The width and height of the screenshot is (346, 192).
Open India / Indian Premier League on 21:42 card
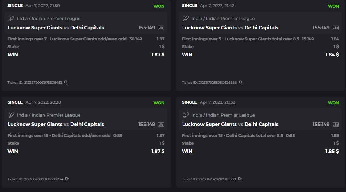pos(223,18)
